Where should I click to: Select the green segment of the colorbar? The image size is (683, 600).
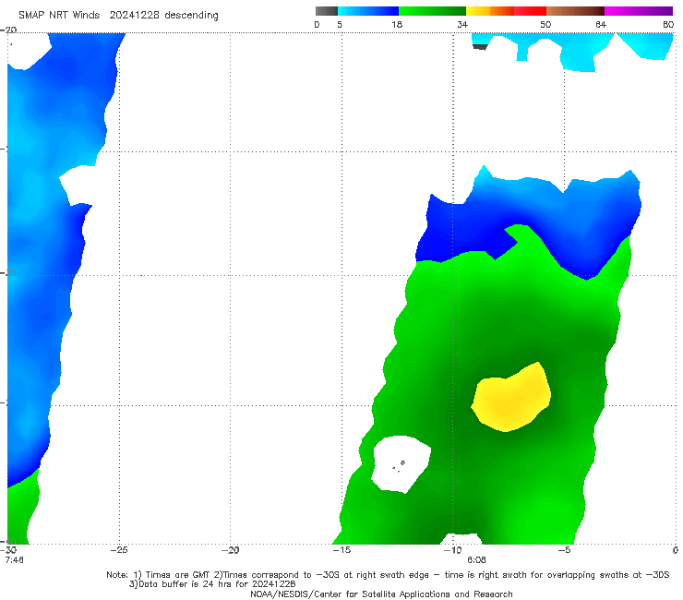[x=432, y=11]
